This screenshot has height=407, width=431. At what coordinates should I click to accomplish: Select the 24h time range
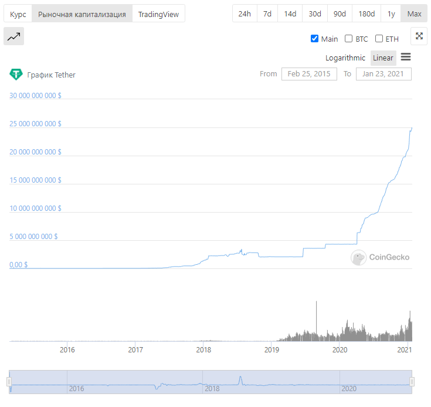point(245,14)
